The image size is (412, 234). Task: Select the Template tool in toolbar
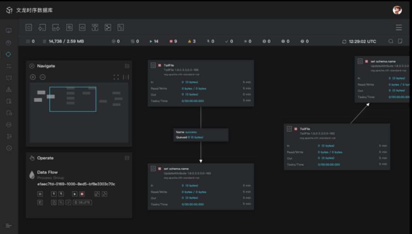108,27
